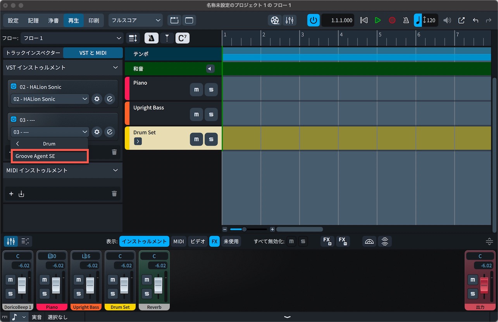Toggle power button on 02 - HALion Sonic
498x322 pixels.
click(x=14, y=87)
